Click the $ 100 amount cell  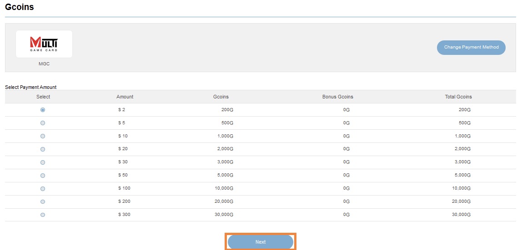[124, 188]
